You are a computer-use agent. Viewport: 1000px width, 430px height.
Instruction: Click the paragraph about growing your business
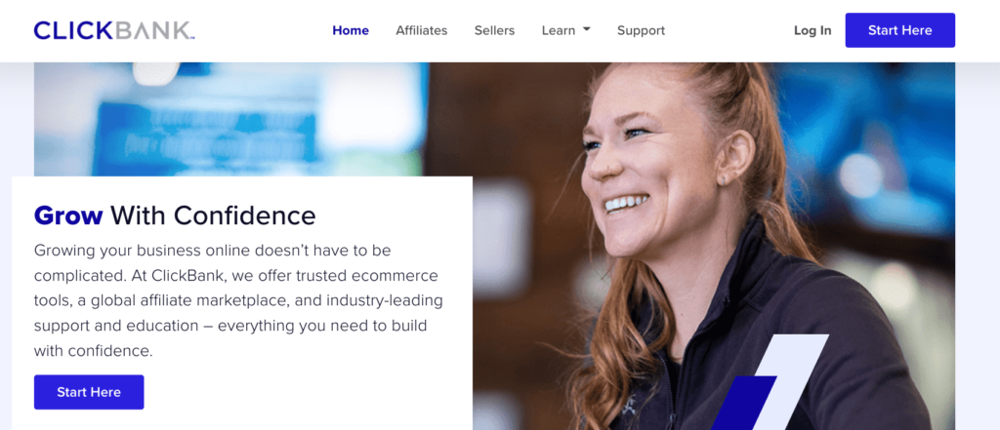click(238, 300)
